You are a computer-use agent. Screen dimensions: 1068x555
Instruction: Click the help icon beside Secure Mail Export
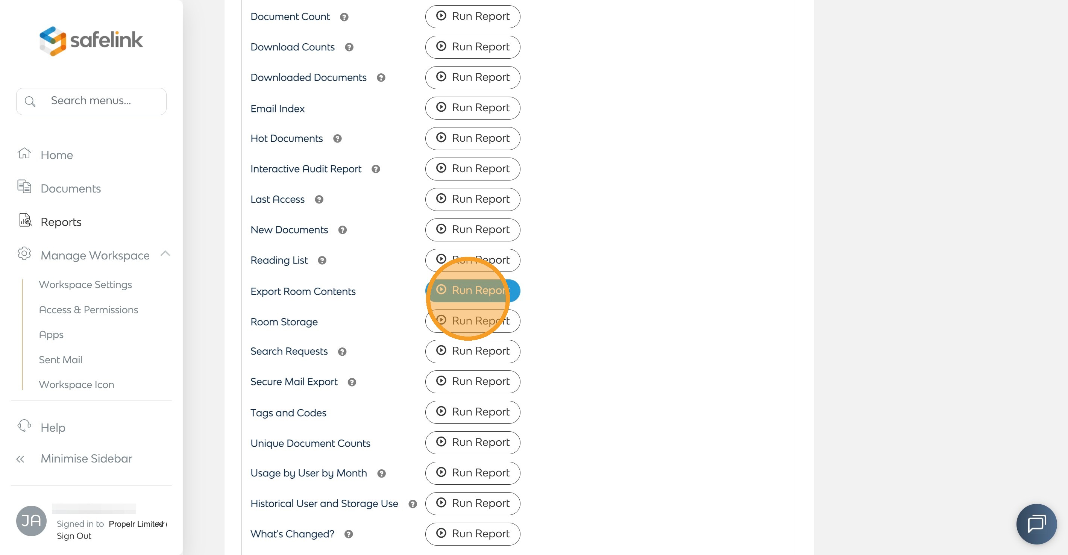352,382
